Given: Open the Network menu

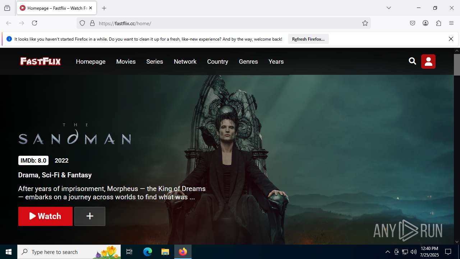Looking at the screenshot, I should pos(185,62).
